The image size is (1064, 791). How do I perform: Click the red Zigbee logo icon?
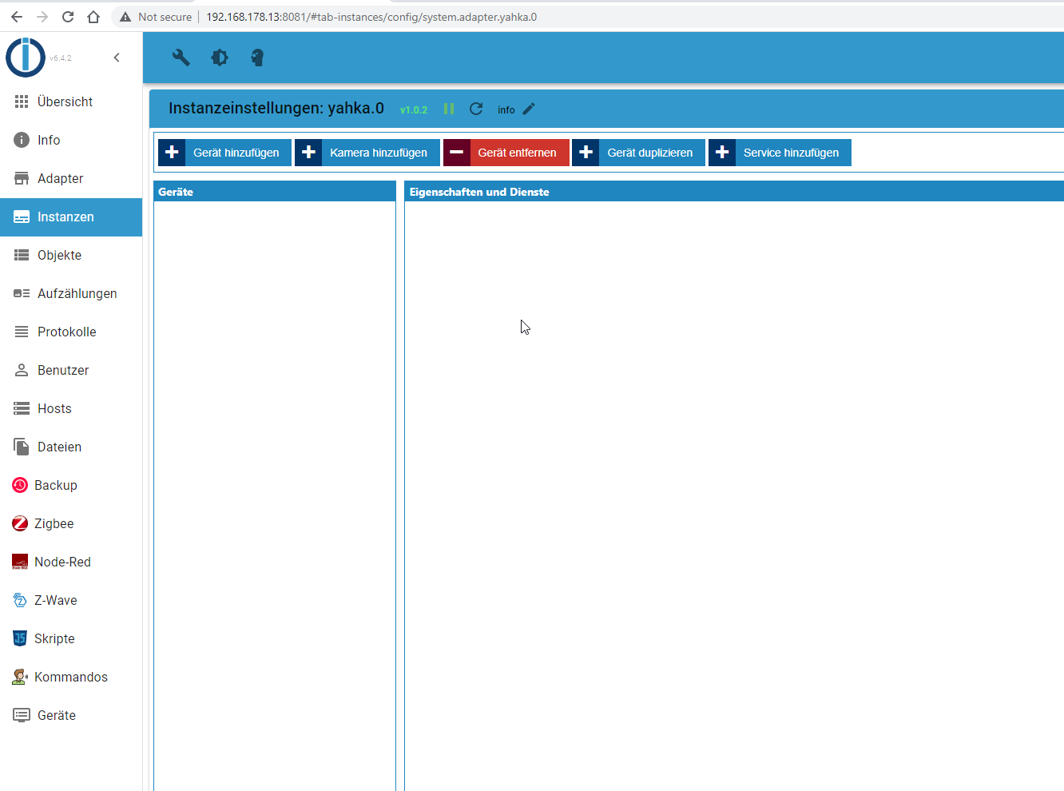tap(20, 523)
